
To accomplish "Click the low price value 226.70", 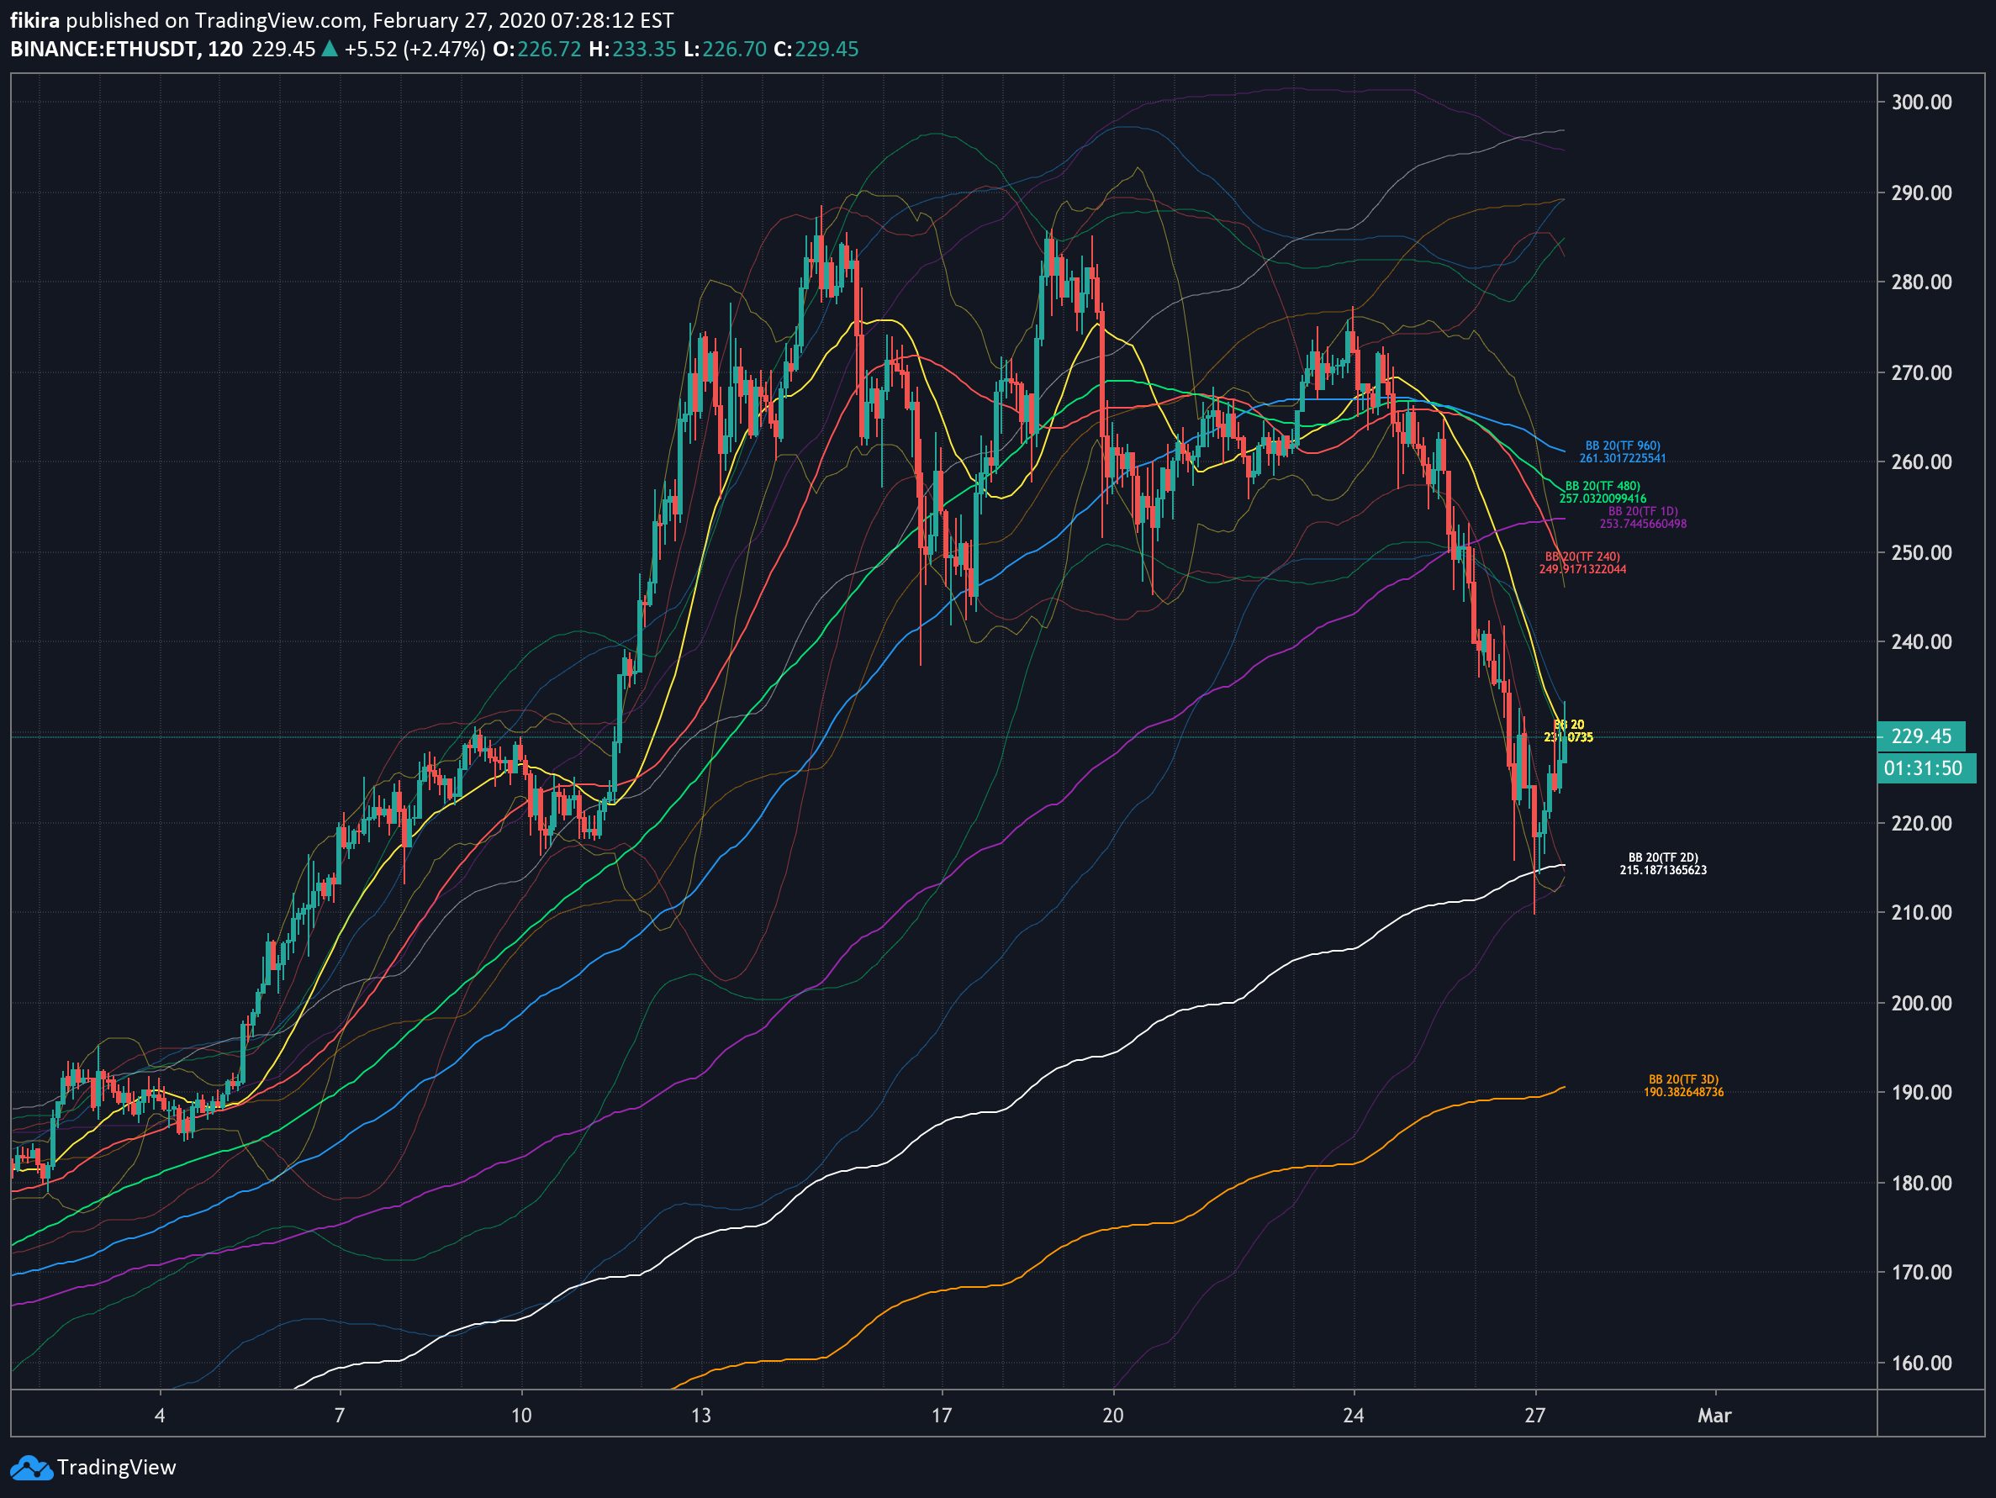I will 735,49.
